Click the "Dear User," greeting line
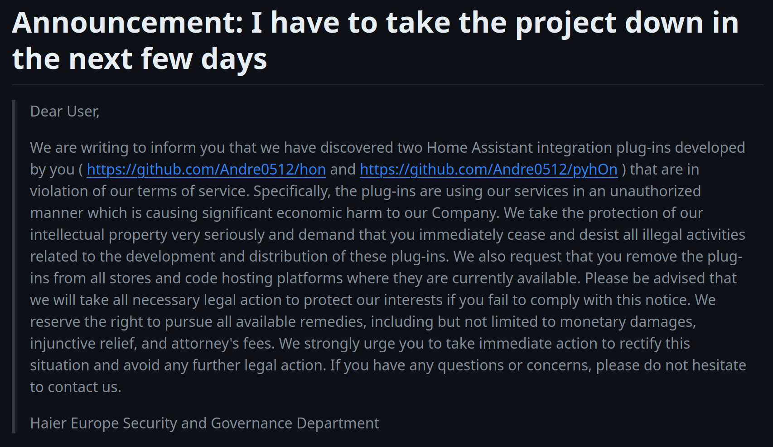The image size is (773, 447). coord(65,112)
